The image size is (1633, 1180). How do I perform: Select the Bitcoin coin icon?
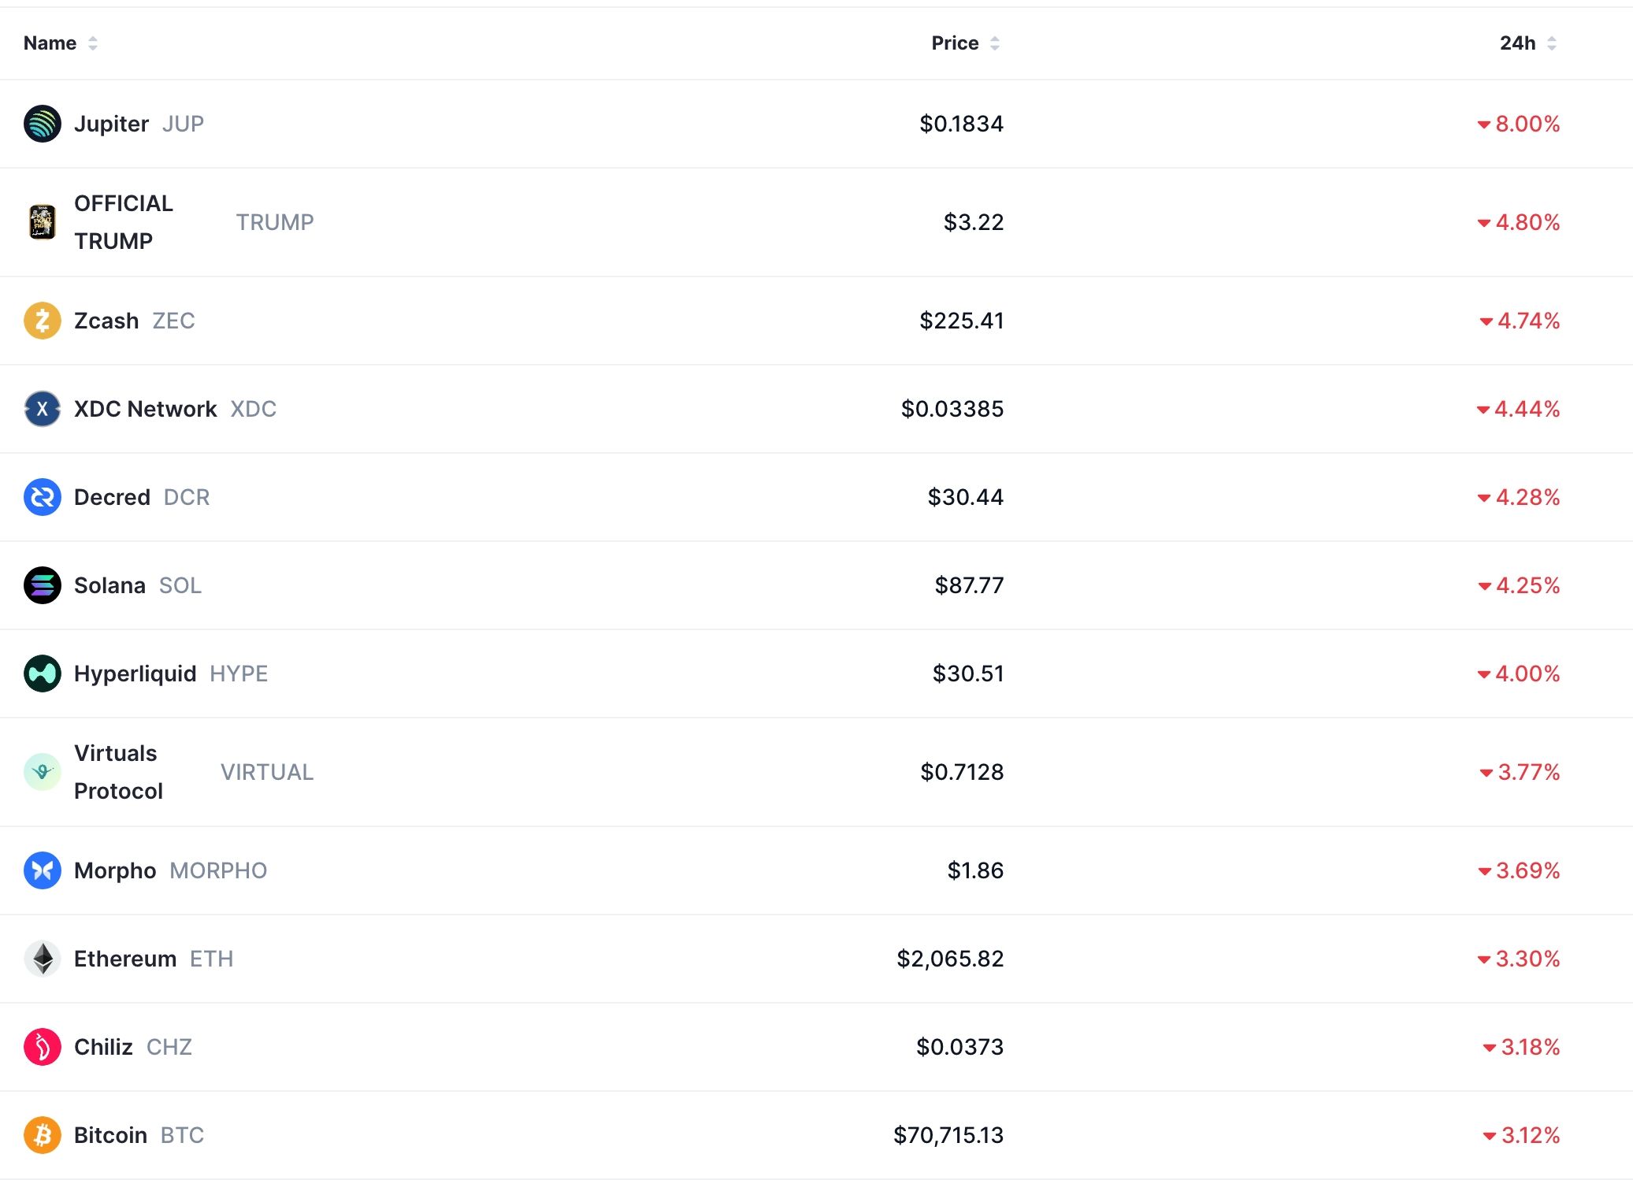[x=43, y=1135]
